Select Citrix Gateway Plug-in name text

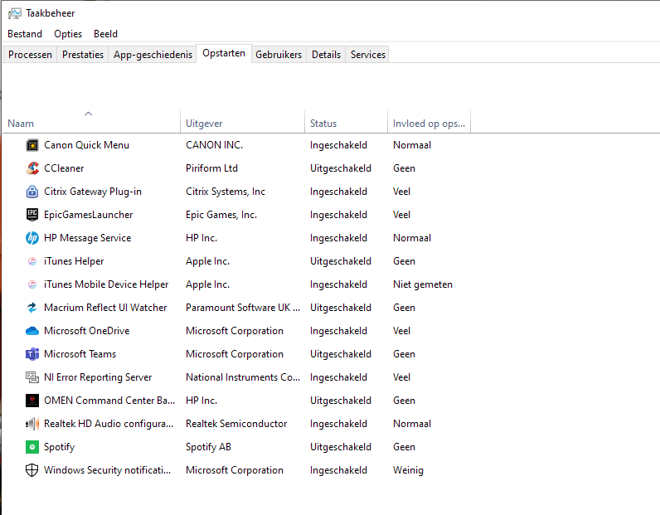tap(93, 192)
